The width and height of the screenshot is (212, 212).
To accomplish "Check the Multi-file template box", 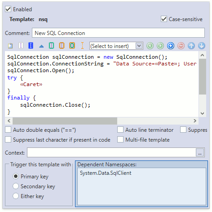I will [x=120, y=139].
